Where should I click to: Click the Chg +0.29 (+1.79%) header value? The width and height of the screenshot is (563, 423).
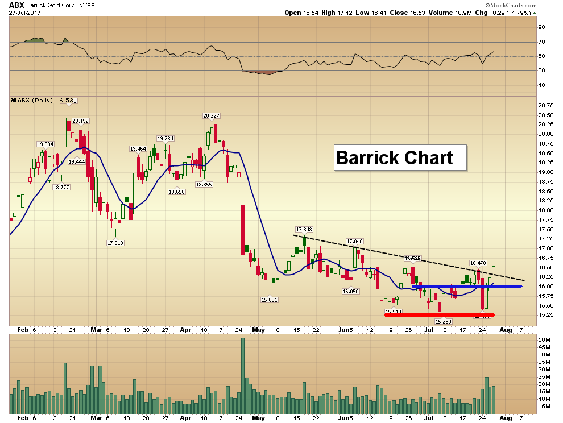(502, 13)
